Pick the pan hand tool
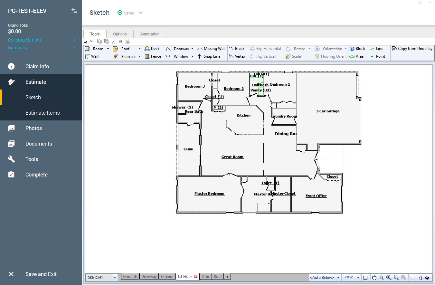435x285 pixels. [x=374, y=278]
